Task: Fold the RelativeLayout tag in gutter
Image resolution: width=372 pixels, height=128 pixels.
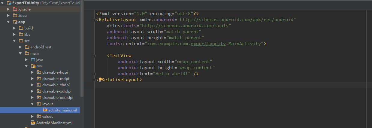Action: 94,20
